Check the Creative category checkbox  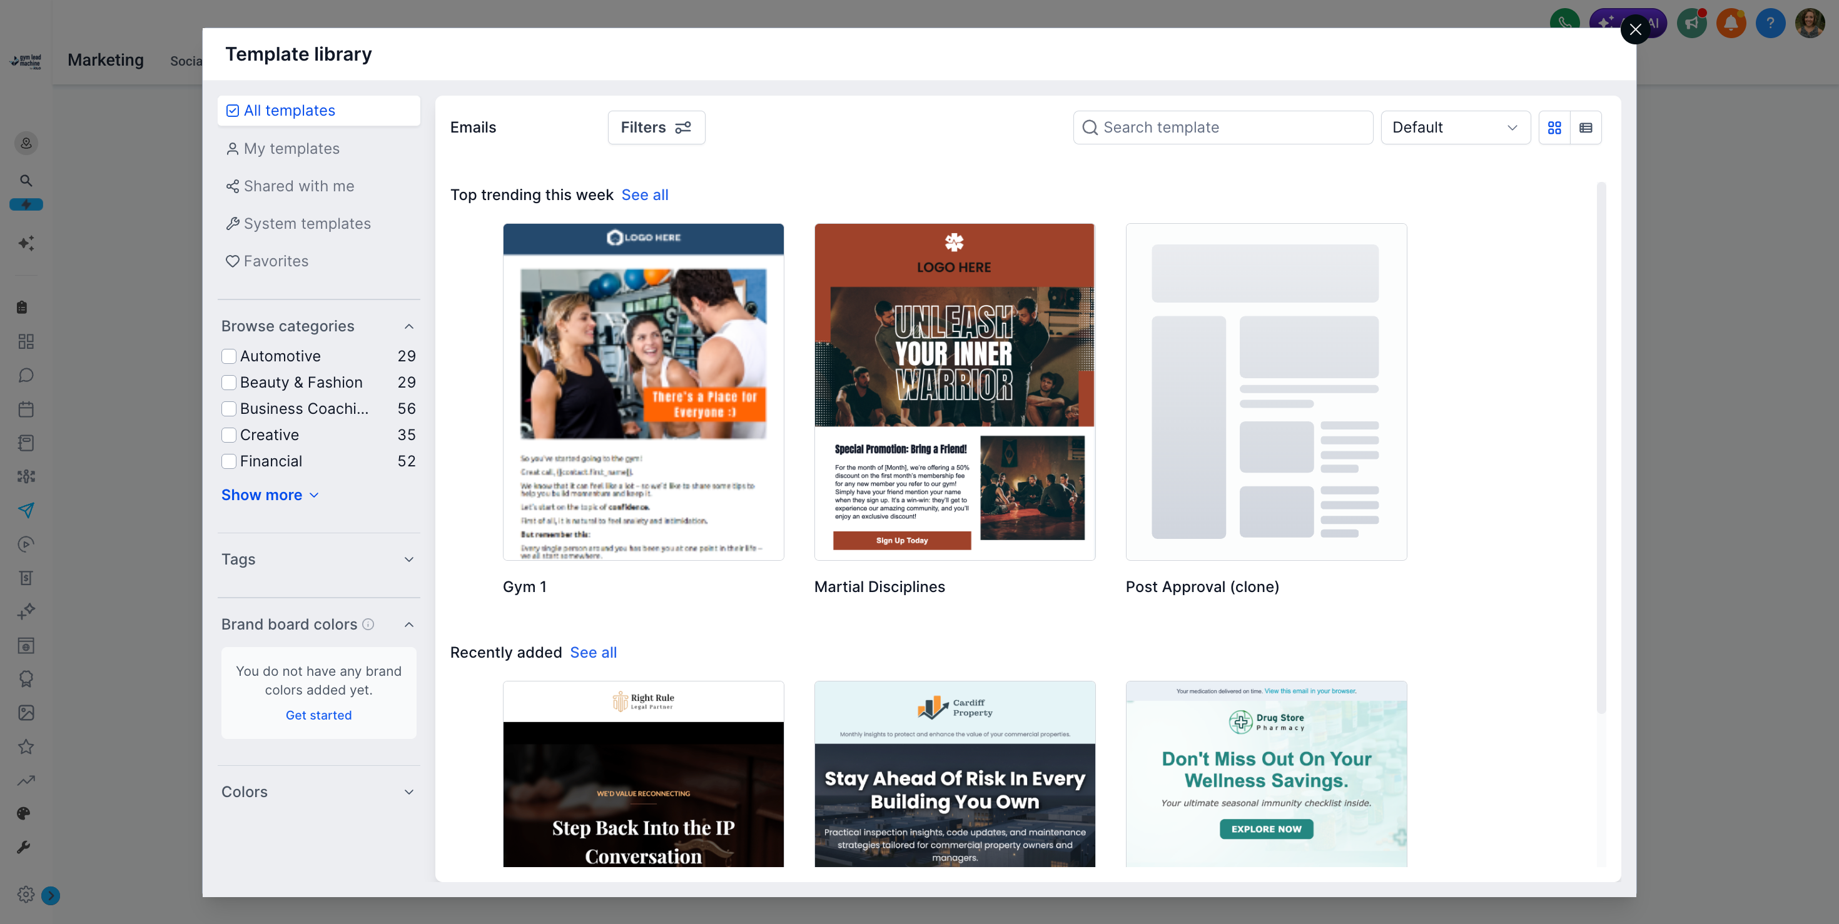228,435
